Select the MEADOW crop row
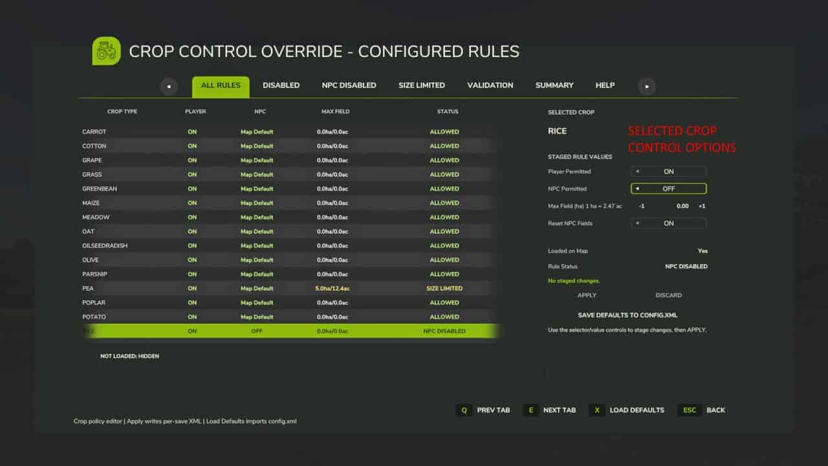The width and height of the screenshot is (828, 466). point(290,217)
